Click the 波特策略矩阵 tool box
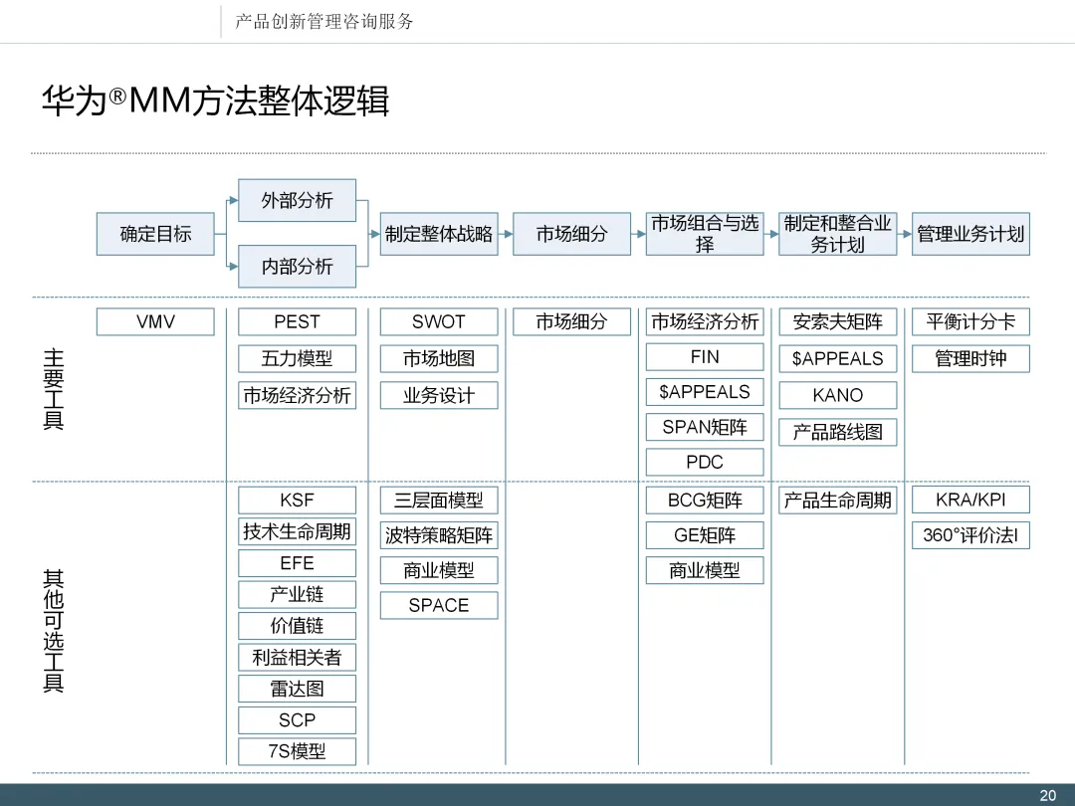The image size is (1075, 806). point(439,535)
